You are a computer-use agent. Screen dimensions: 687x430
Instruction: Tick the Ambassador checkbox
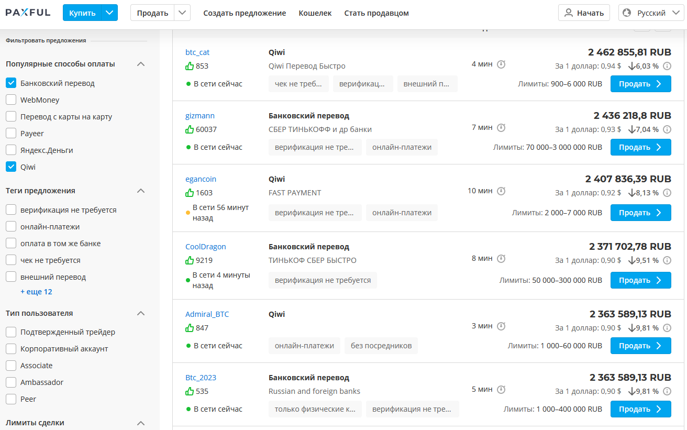tap(11, 382)
